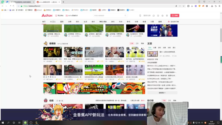The image size is (222, 125).
Task: Select the 游戏 navigation tab
Action: tap(113, 22)
